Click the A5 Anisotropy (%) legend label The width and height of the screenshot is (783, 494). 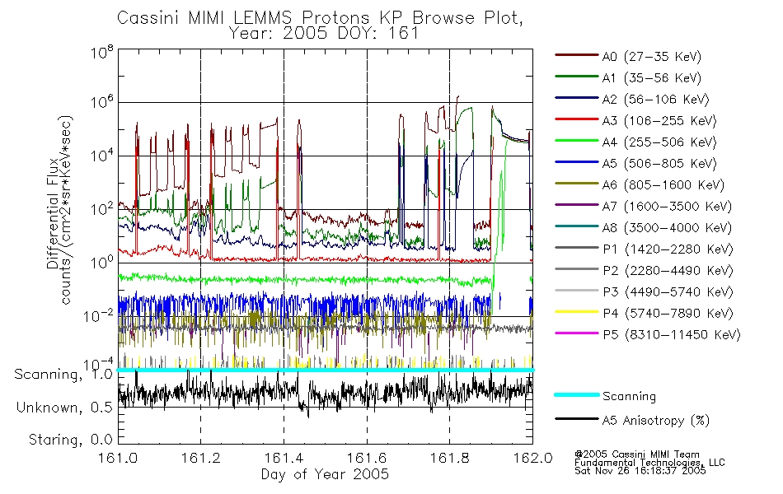656,421
